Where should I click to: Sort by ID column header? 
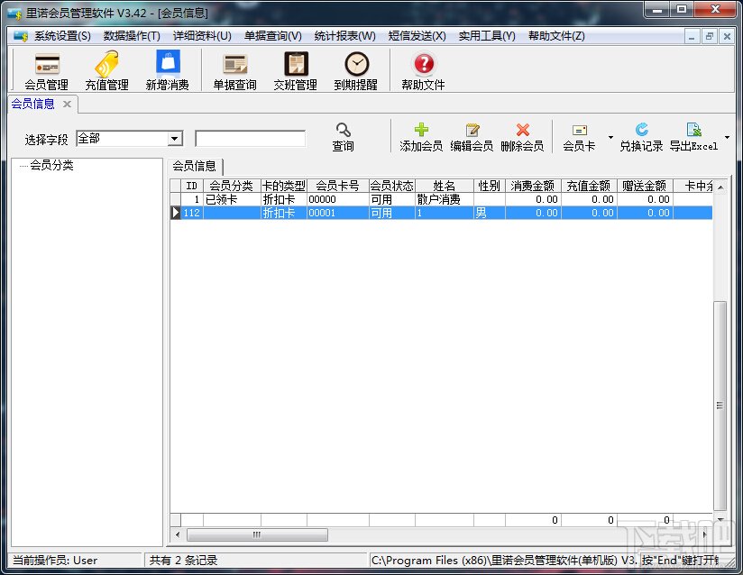(x=192, y=186)
